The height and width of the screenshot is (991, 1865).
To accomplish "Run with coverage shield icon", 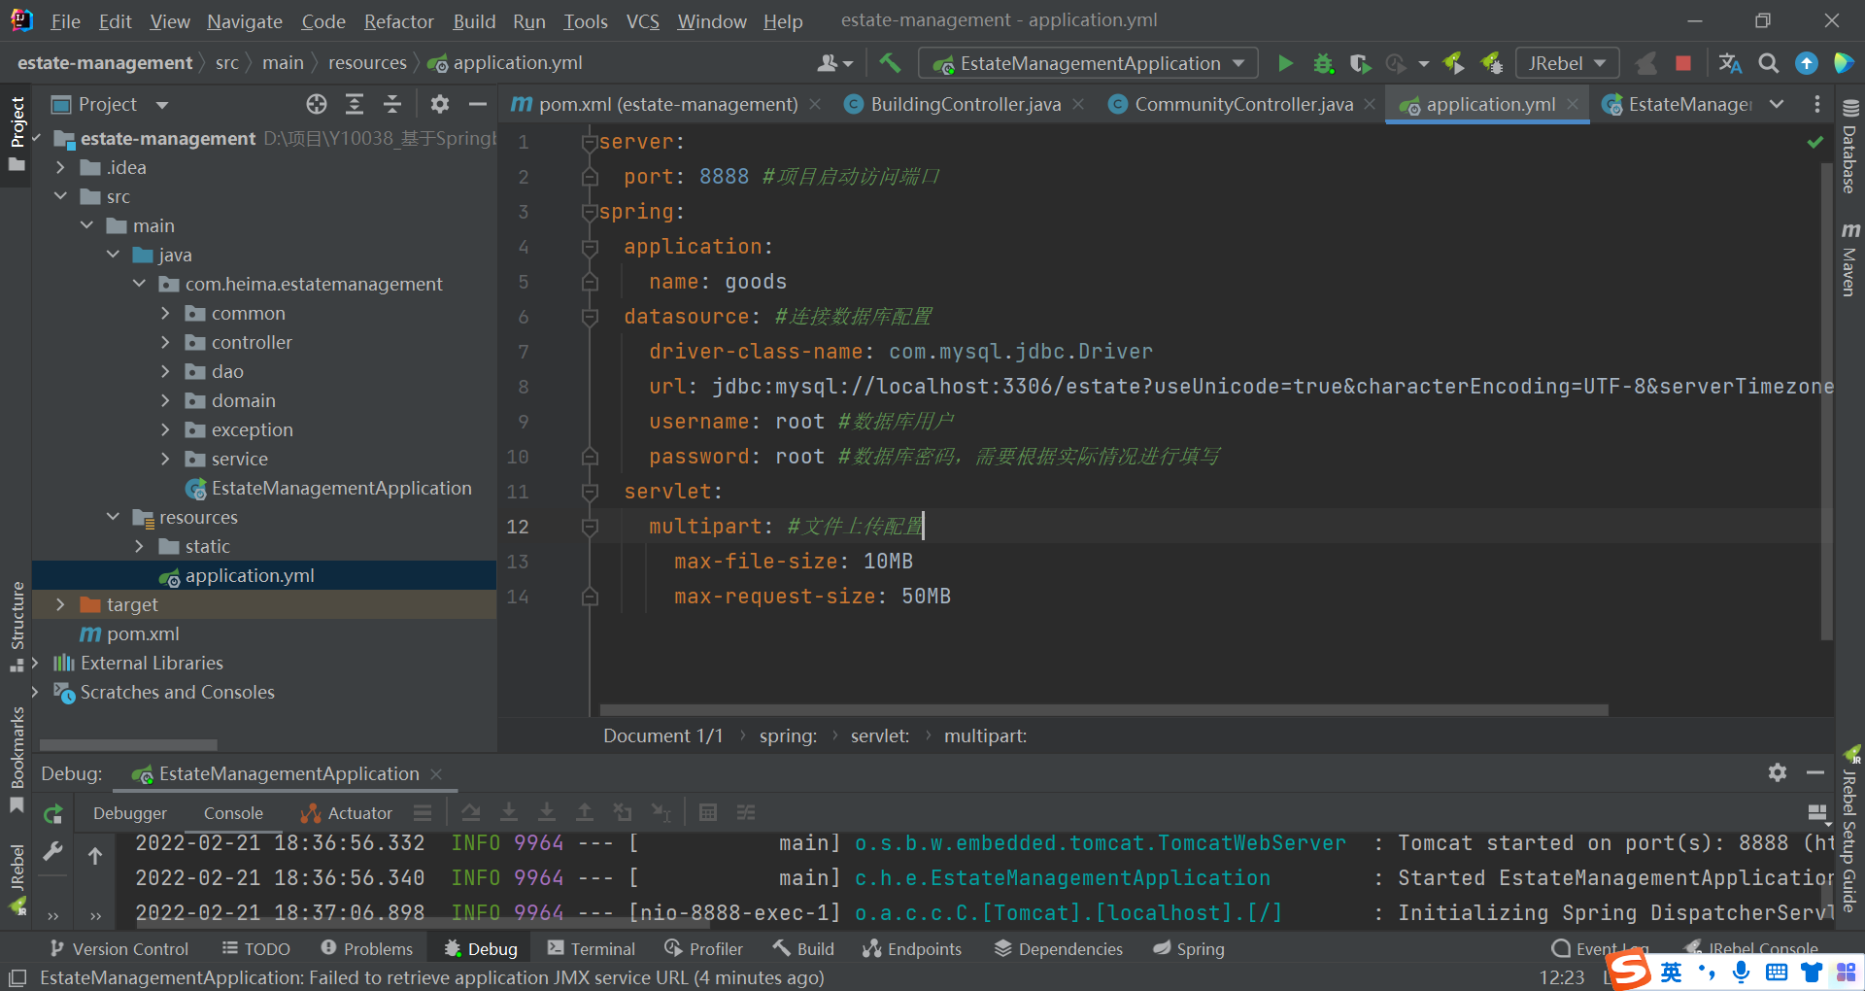I will 1360,63.
